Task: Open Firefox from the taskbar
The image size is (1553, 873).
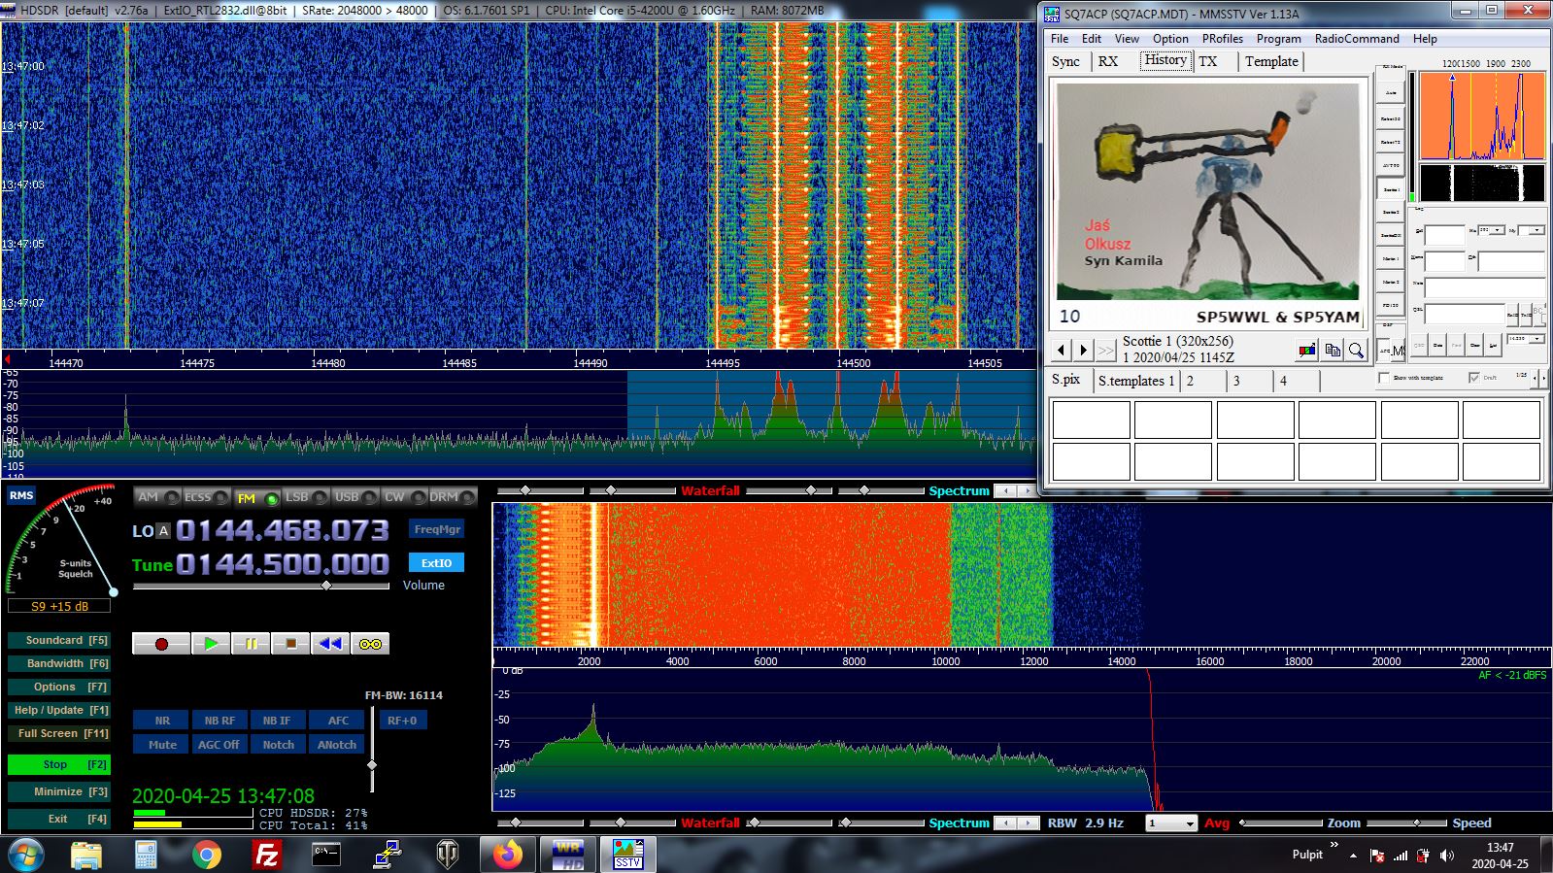Action: [x=507, y=855]
